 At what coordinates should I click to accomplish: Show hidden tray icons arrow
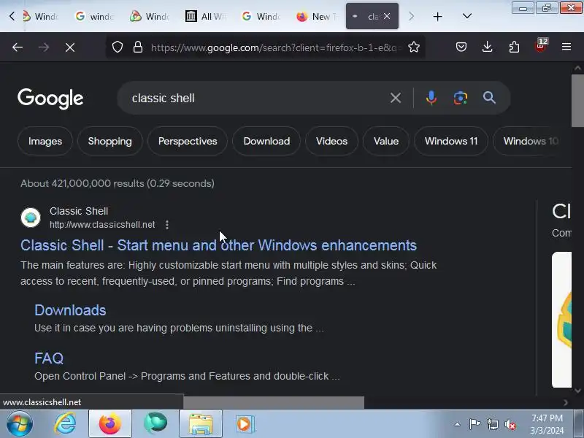[457, 424]
